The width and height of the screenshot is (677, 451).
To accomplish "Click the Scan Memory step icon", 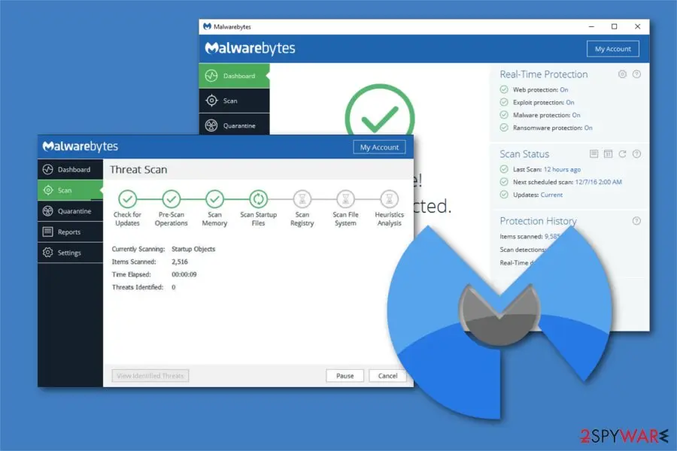I will point(214,199).
